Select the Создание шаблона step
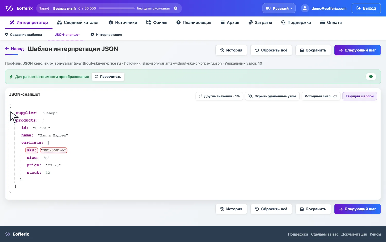The image size is (386, 242). 23,34
